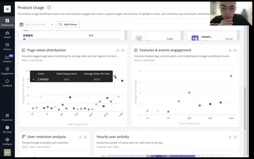Image resolution: width=254 pixels, height=159 pixels.
Task: Open Feedback in the sidebar
Action: (x=7, y=83)
